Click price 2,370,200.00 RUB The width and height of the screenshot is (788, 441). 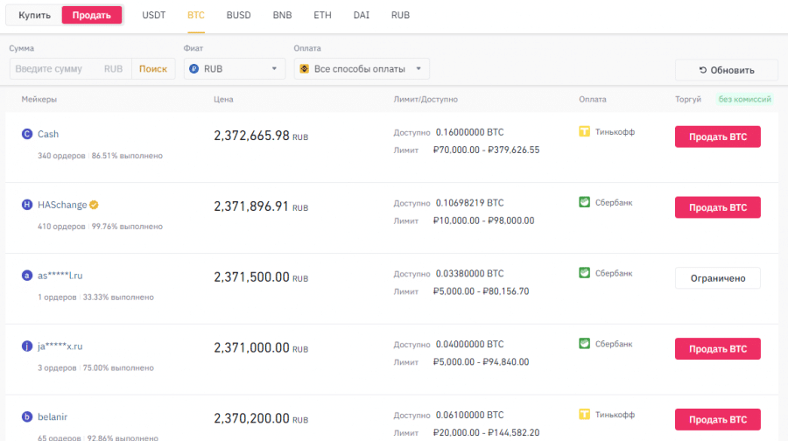[x=261, y=418]
